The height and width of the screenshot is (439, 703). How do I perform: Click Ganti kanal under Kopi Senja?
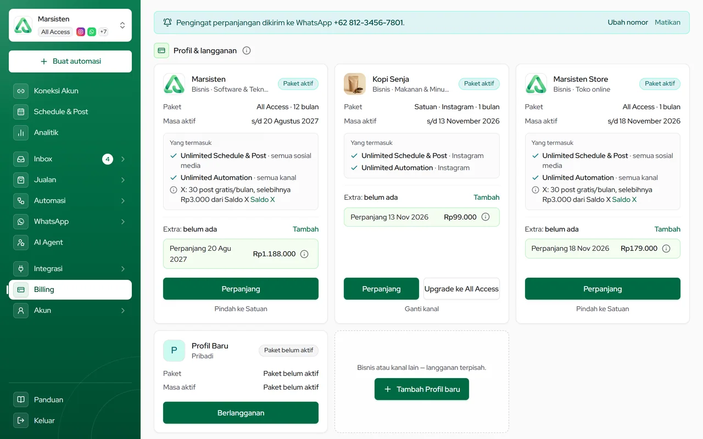422,309
